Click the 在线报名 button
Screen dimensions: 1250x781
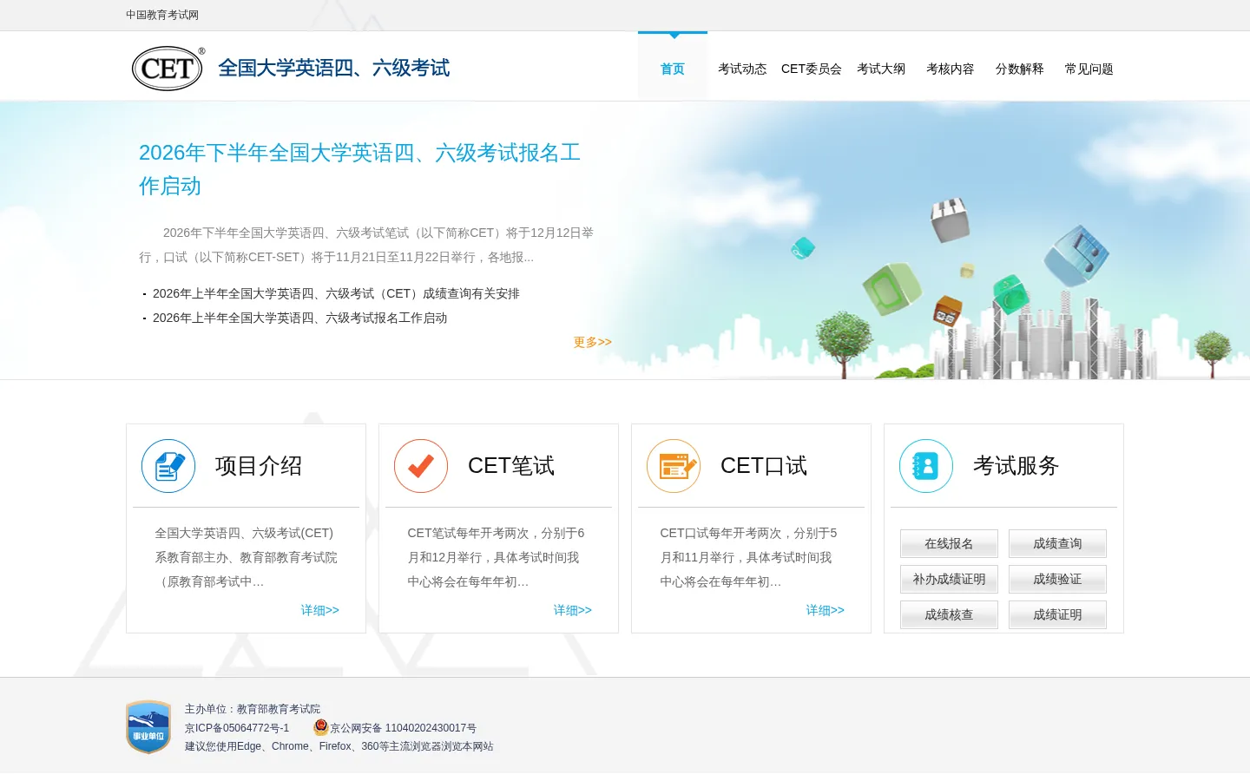[949, 543]
